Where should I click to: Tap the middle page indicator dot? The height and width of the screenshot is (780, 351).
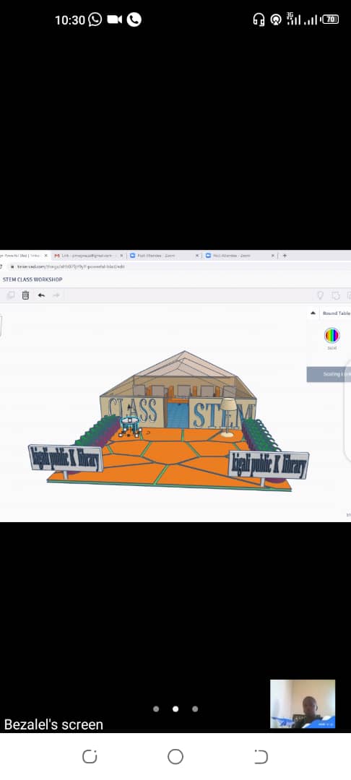point(175,709)
